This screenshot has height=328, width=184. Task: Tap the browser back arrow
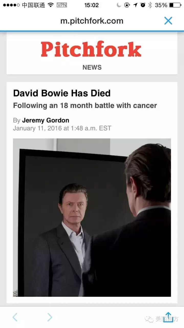click(15, 317)
